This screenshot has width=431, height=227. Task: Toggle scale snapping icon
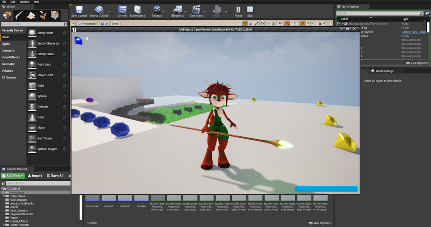[x=303, y=23]
